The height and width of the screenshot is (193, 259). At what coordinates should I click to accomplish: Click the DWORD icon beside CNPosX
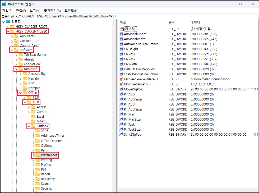coord(121,54)
